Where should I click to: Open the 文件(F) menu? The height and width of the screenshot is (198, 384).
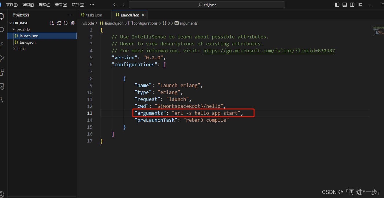(12, 5)
